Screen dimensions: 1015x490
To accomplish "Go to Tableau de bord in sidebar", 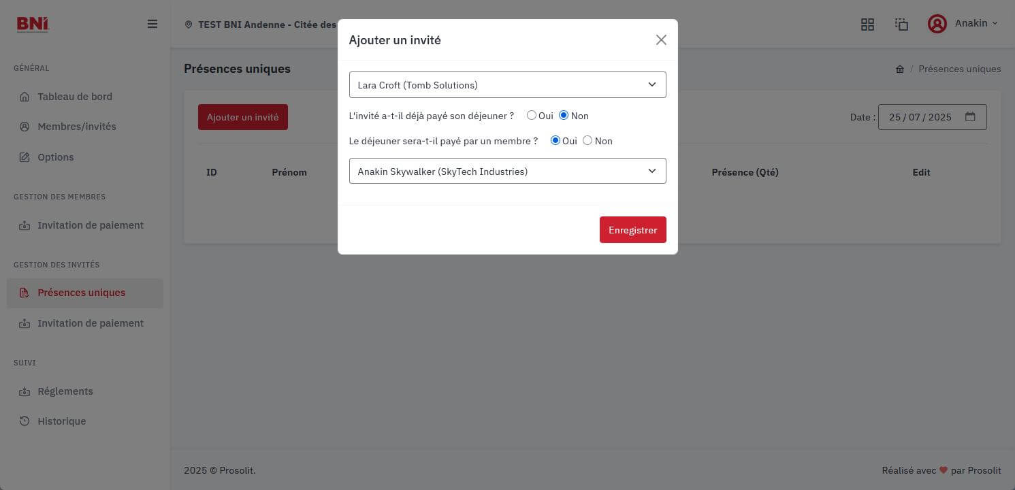I will [x=75, y=97].
